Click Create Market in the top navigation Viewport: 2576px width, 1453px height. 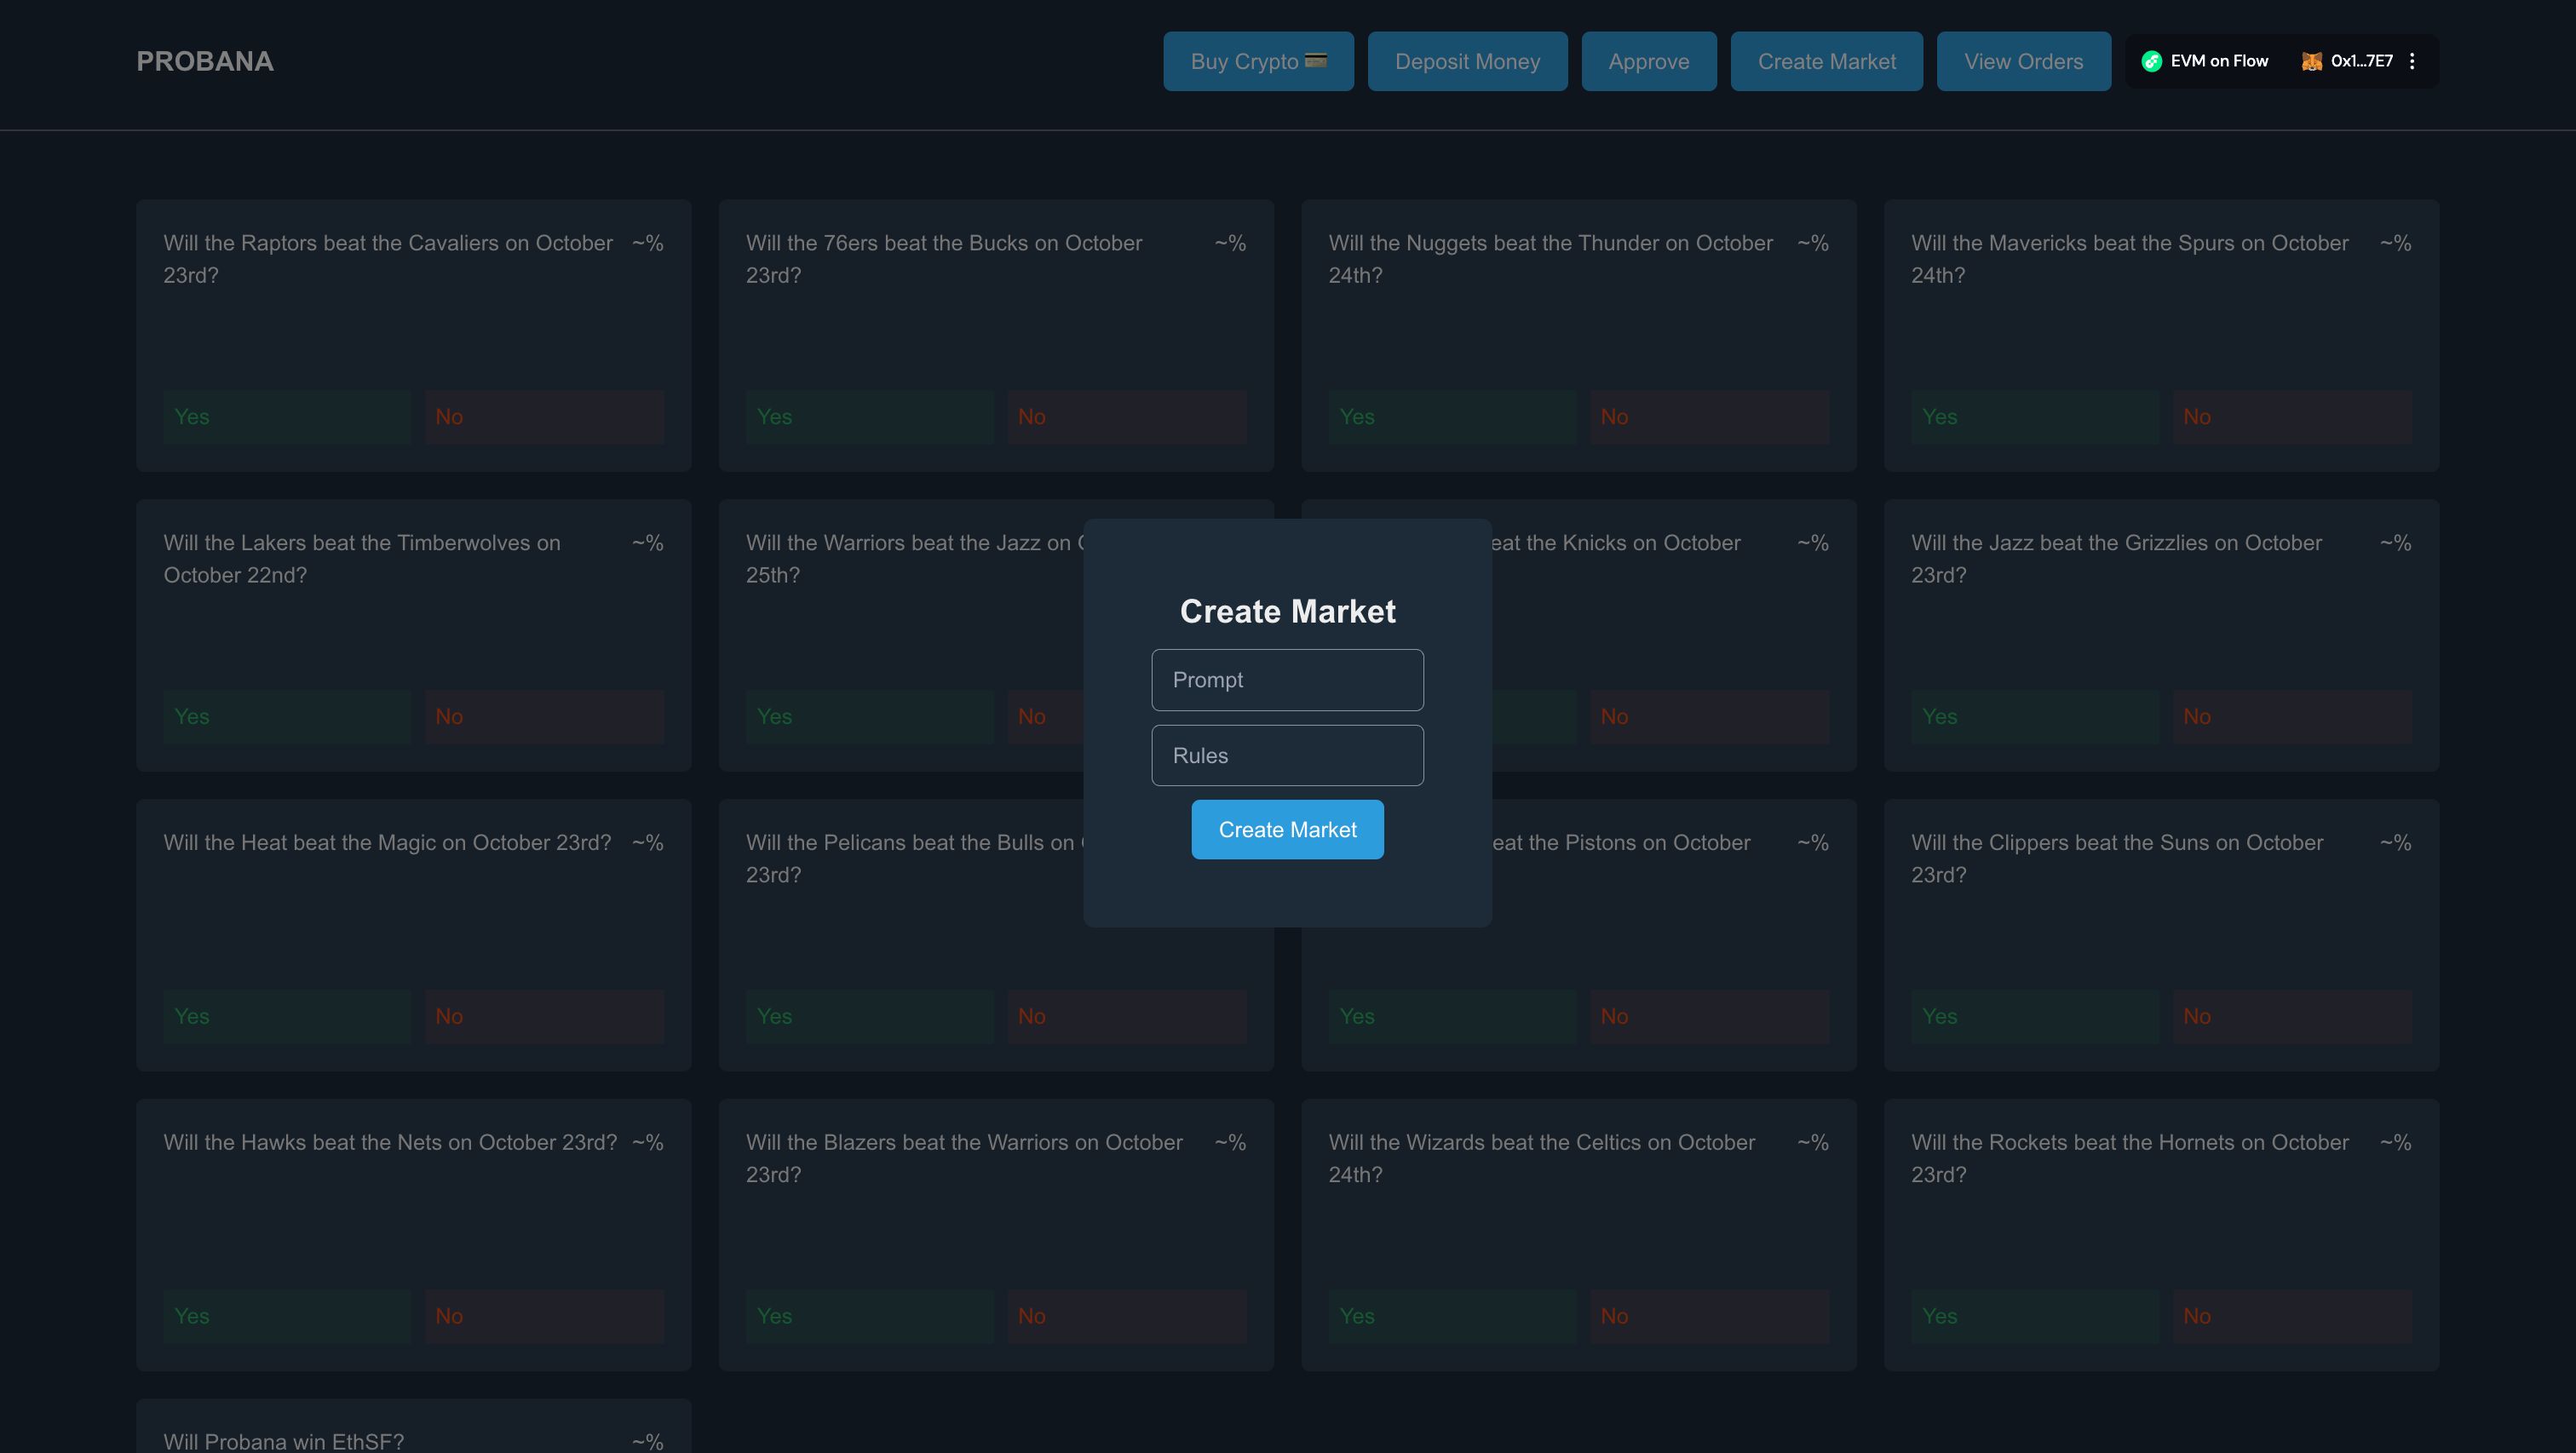(x=1826, y=61)
